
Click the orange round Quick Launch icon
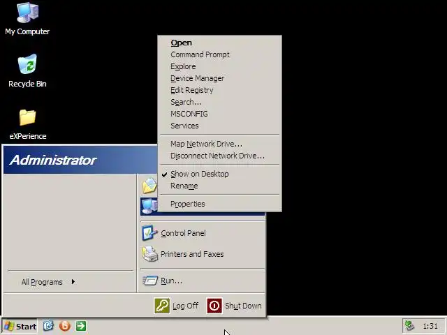pos(65,326)
